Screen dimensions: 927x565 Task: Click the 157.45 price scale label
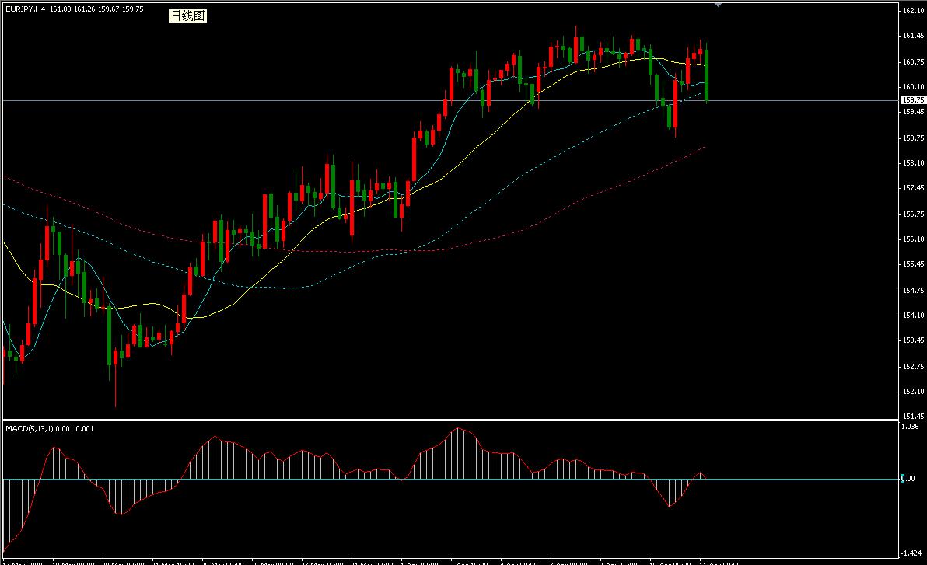pos(914,188)
